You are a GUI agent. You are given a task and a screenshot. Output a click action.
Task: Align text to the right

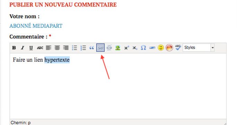tap(66, 48)
